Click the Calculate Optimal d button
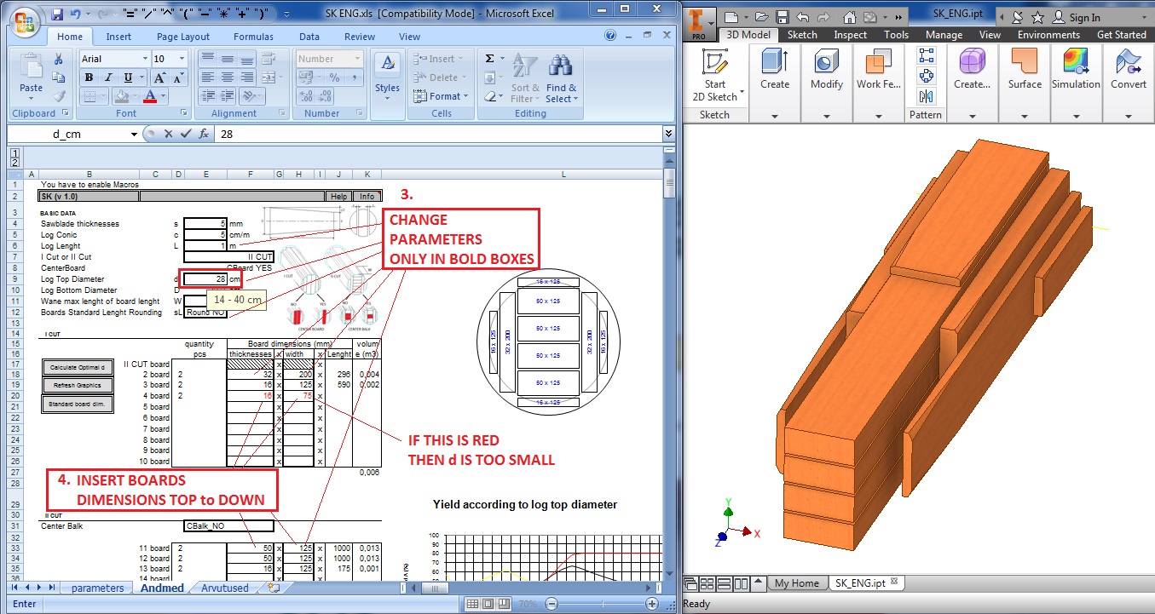The height and width of the screenshot is (614, 1155). coord(78,367)
